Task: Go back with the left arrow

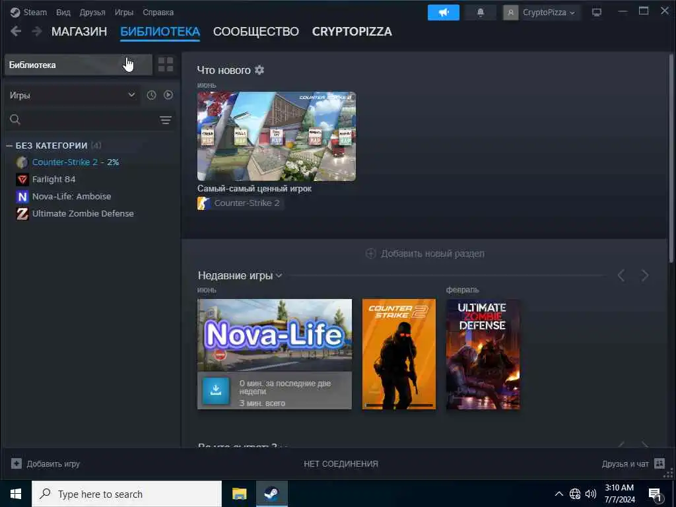Action: 16,32
